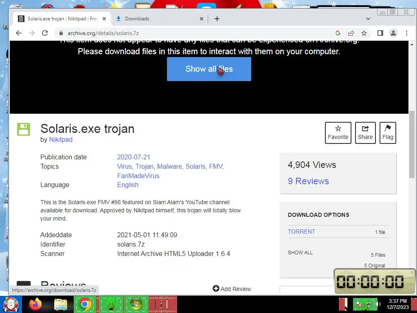417x313 pixels.
Task: Open the English language link
Action: (127, 185)
